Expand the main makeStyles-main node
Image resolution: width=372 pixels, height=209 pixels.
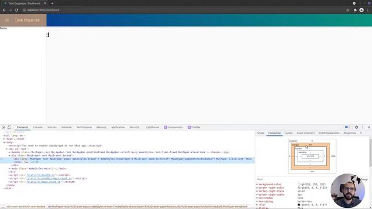pyautogui.click(x=9, y=168)
